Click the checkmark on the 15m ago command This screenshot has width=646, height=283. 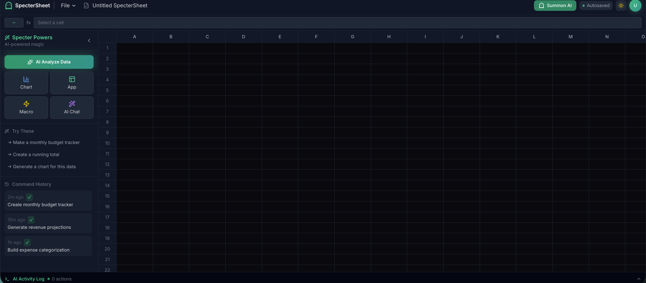pyautogui.click(x=31, y=220)
